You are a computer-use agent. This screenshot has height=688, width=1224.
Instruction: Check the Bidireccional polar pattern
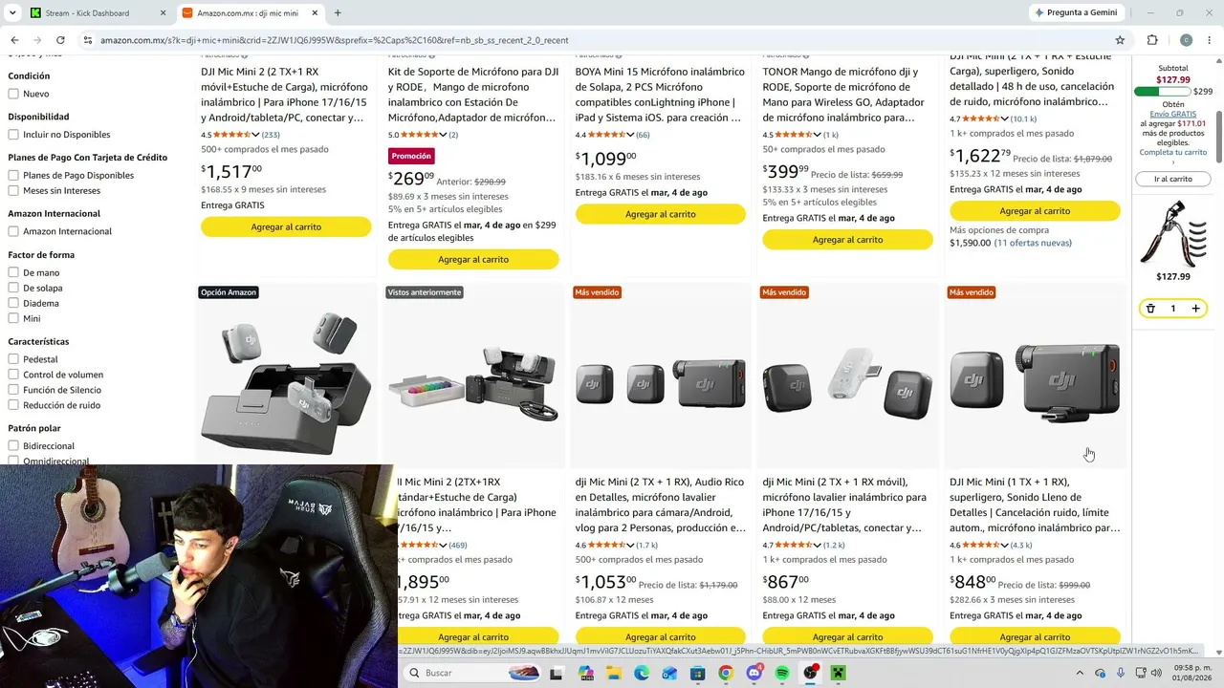13,446
